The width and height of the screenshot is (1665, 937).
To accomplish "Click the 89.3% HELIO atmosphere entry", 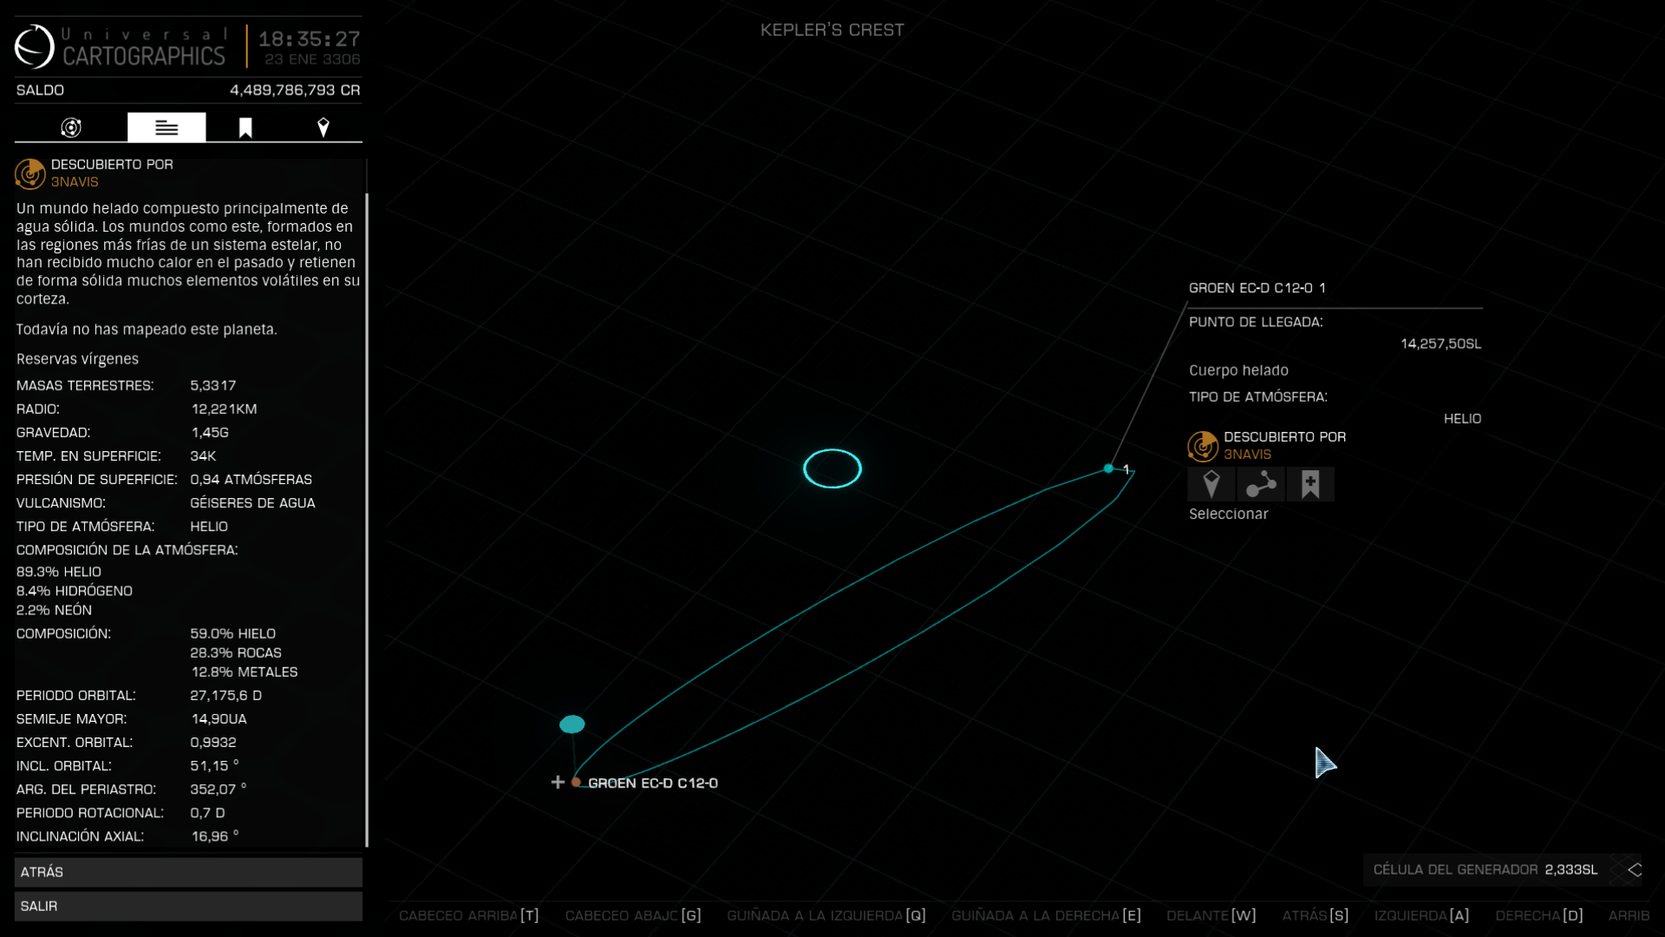I will click(x=59, y=572).
